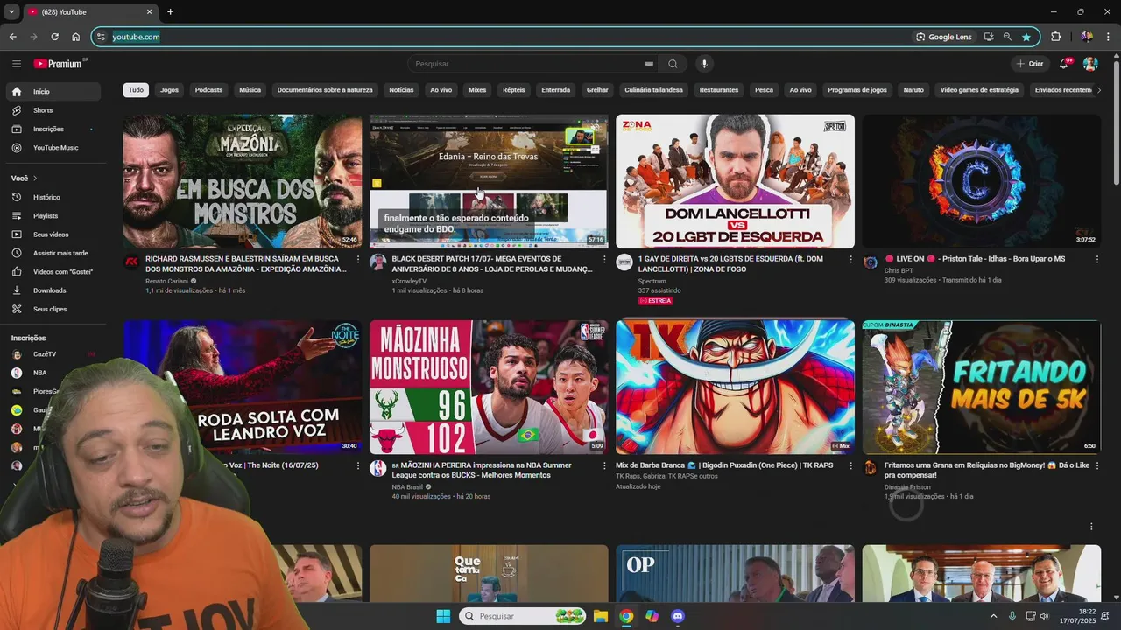Open Chrome extensions puzzle icon

(1055, 37)
